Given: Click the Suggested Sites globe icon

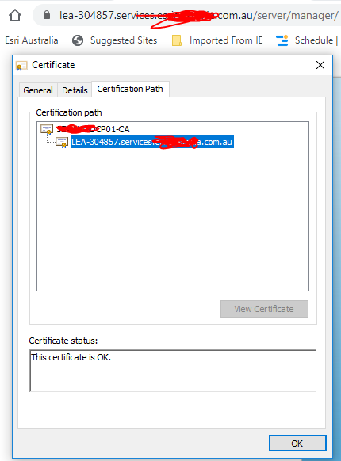Looking at the screenshot, I should click(x=78, y=40).
